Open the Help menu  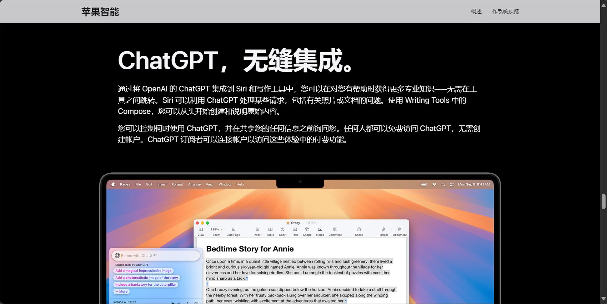(240, 185)
